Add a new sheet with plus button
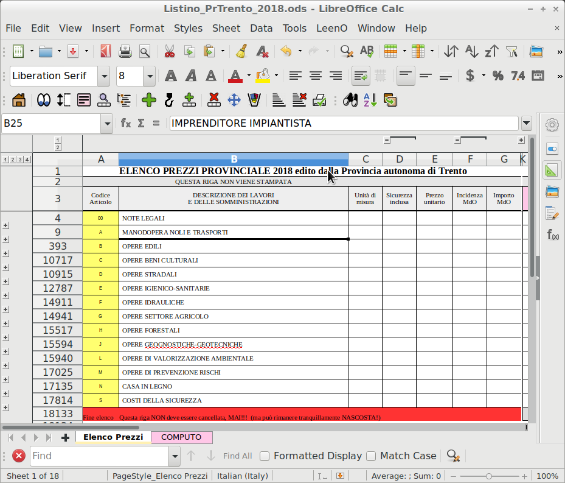This screenshot has width=565, height=483. 65,437
